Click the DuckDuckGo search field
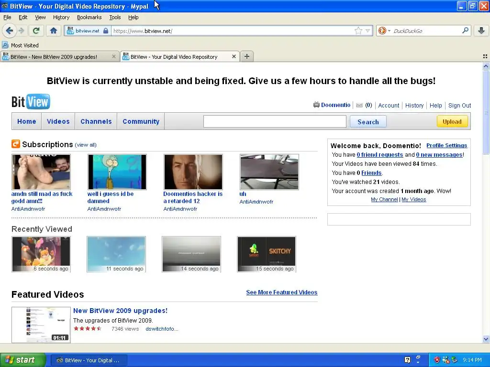Screen dimensions: 490x367 tap(426, 31)
